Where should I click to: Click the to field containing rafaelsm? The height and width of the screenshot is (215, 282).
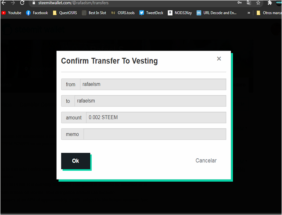(150, 101)
